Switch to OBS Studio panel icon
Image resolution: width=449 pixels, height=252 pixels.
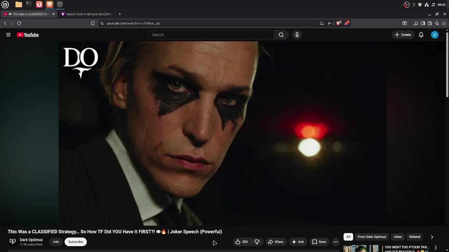tap(60, 5)
